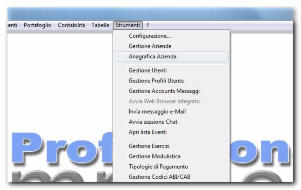Start a chat via Avvia sessione Chat
Image resolution: width=301 pixels, height=190 pixels.
153,122
